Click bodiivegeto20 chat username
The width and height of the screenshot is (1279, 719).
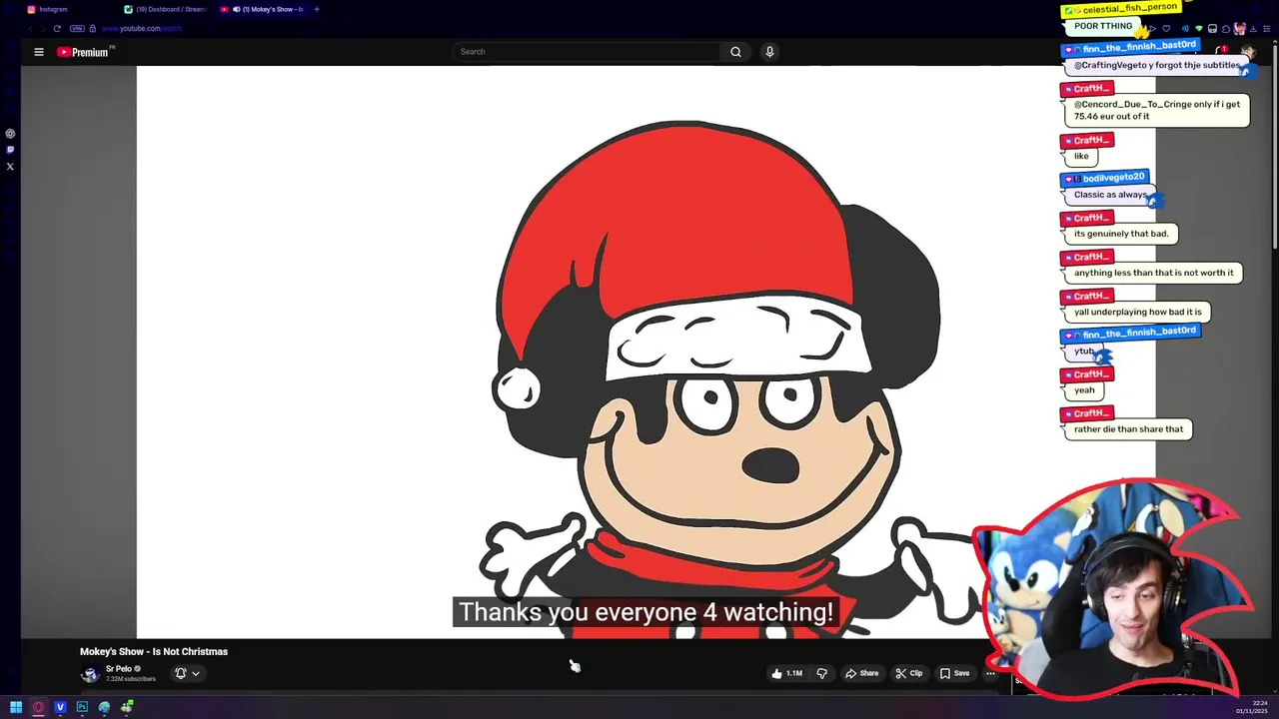pos(1113,177)
